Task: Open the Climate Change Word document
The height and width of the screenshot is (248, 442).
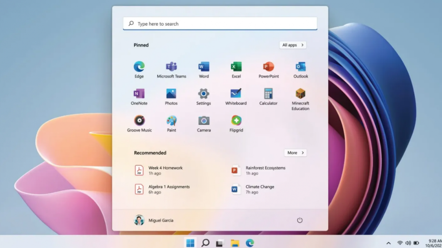Action: coord(252,189)
